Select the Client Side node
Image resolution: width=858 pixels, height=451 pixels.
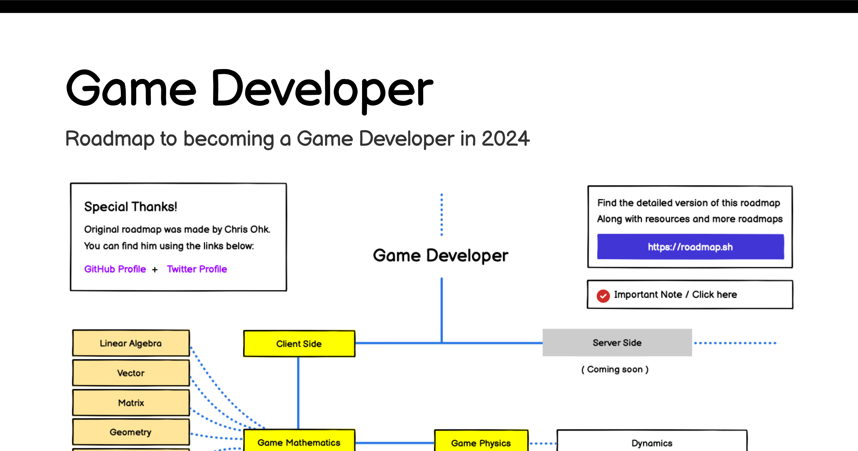tap(299, 343)
